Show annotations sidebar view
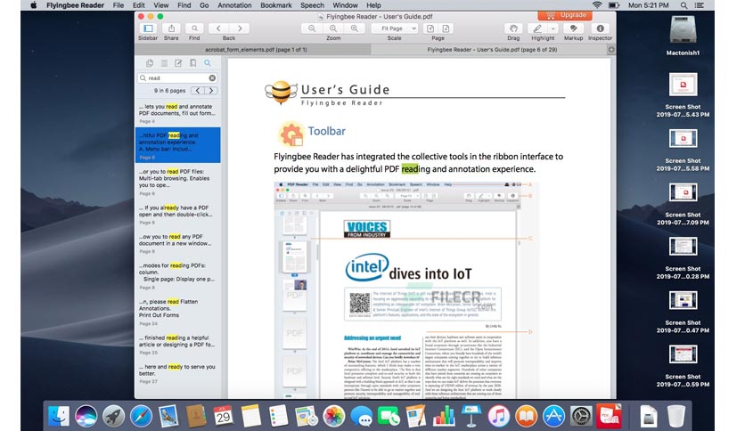 [178, 62]
